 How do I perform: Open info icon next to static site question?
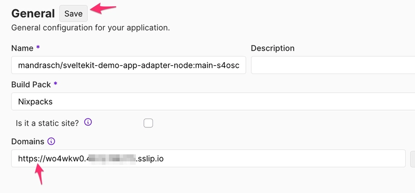pyautogui.click(x=88, y=122)
